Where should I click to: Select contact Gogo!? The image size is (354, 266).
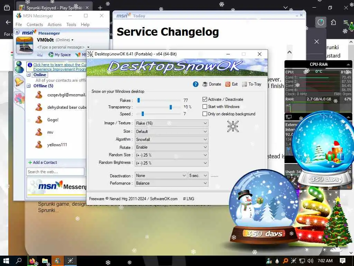(x=47, y=120)
